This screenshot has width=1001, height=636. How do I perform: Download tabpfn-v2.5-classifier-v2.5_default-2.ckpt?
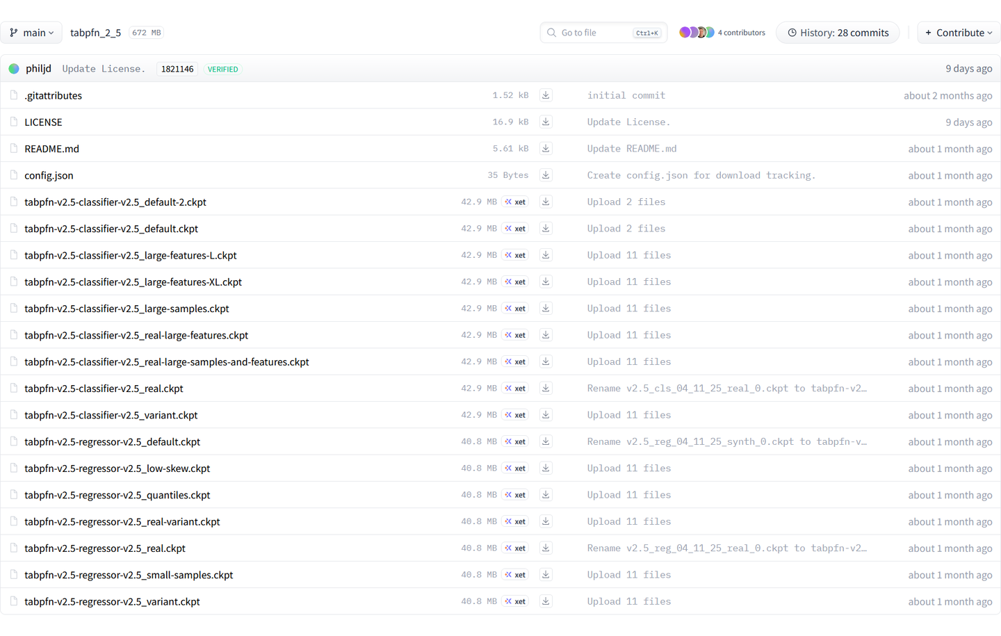(x=546, y=202)
